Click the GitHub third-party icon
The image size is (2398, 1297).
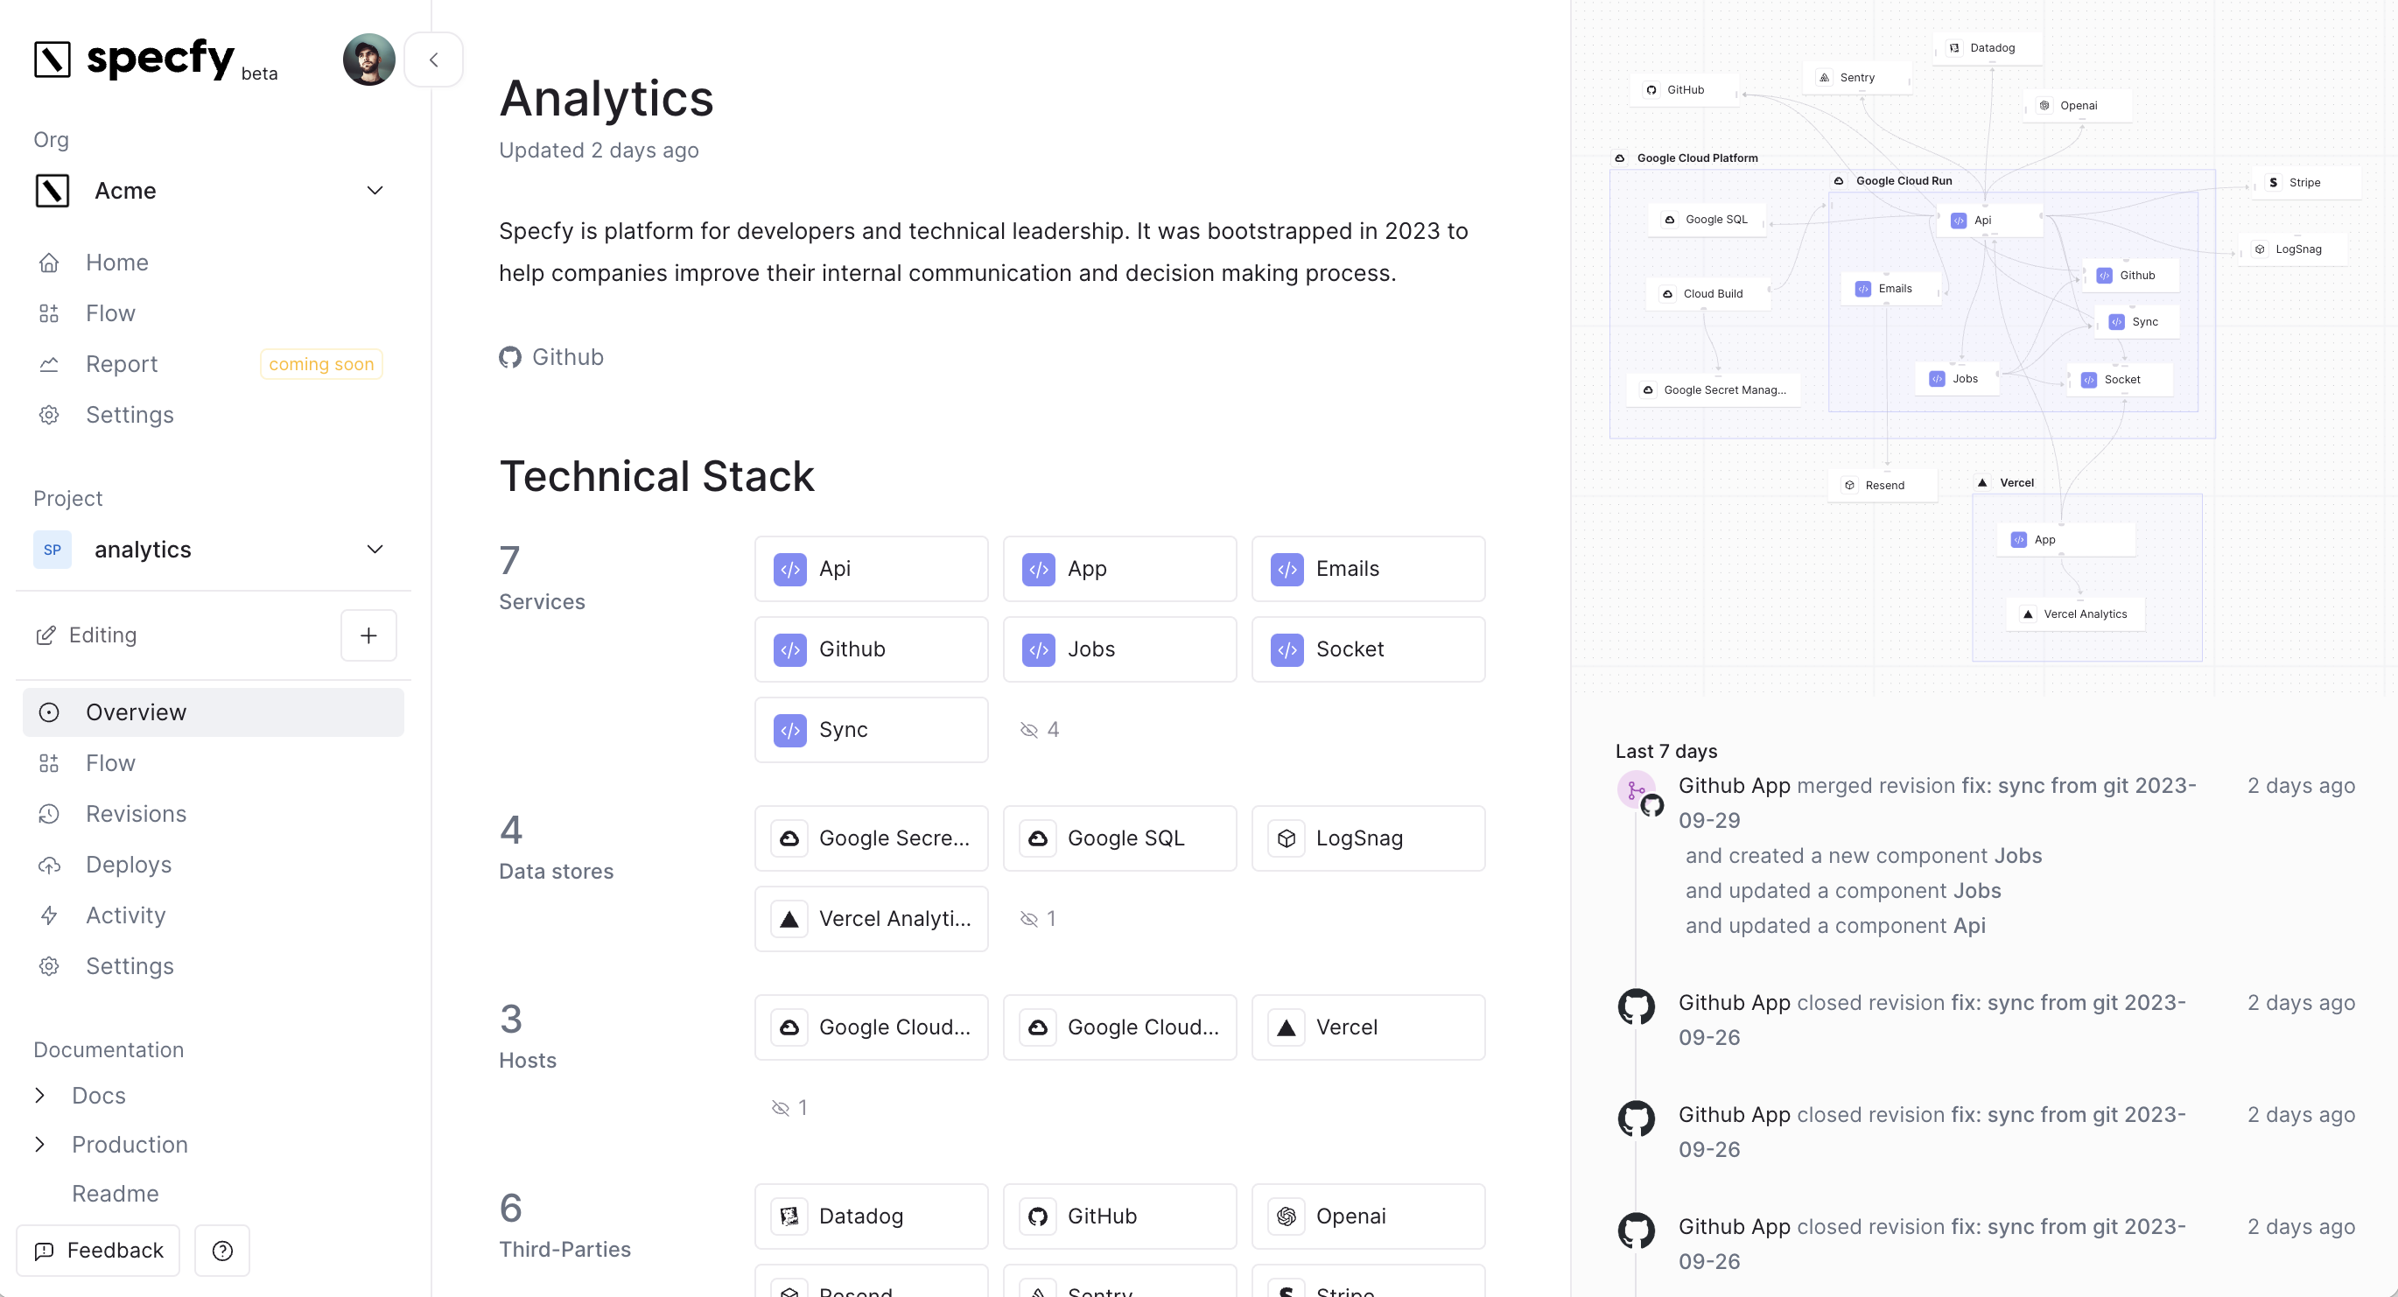[x=1038, y=1217]
